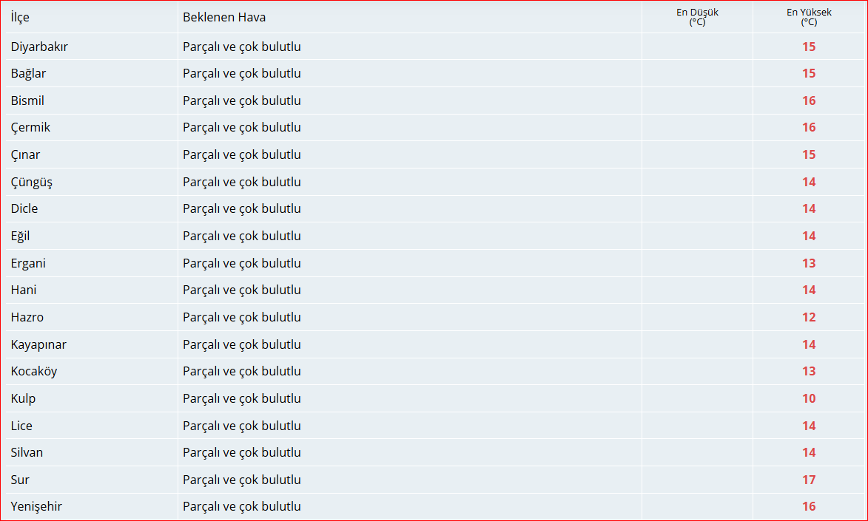The height and width of the screenshot is (521, 868).
Task: Select the Silvan district name
Action: (27, 452)
